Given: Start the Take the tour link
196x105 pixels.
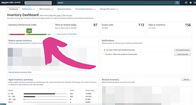Looking at the screenshot, I should coord(67,16).
